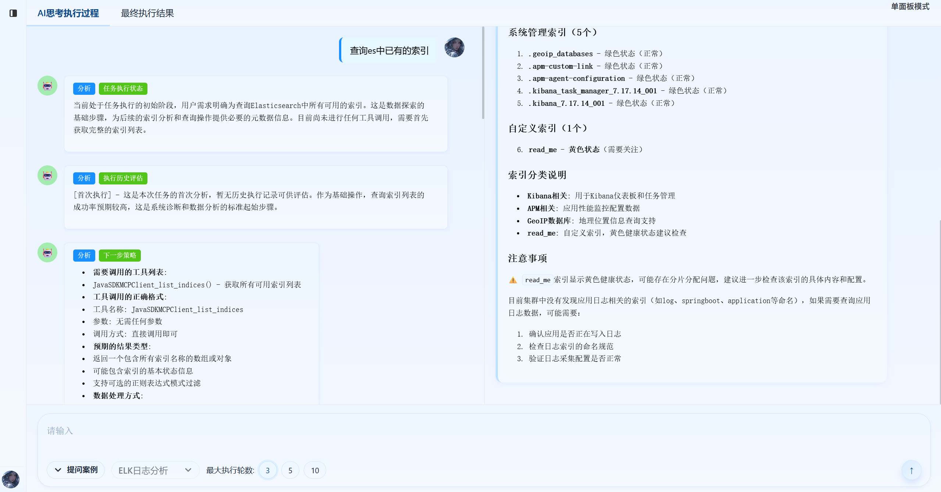Viewport: 941px width, 492px height.
Task: Select max execution rounds 10
Action: (x=315, y=470)
